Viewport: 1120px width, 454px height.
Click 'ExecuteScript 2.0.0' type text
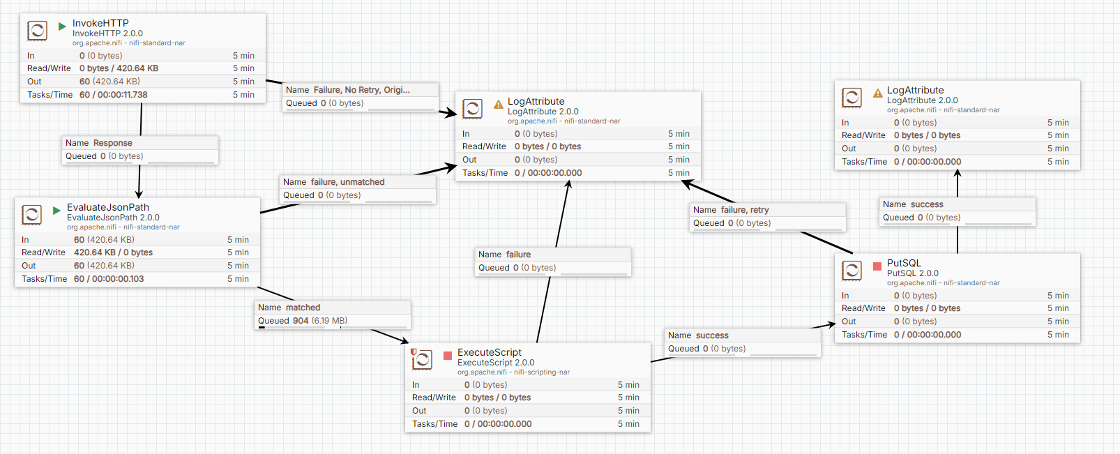pyautogui.click(x=496, y=363)
